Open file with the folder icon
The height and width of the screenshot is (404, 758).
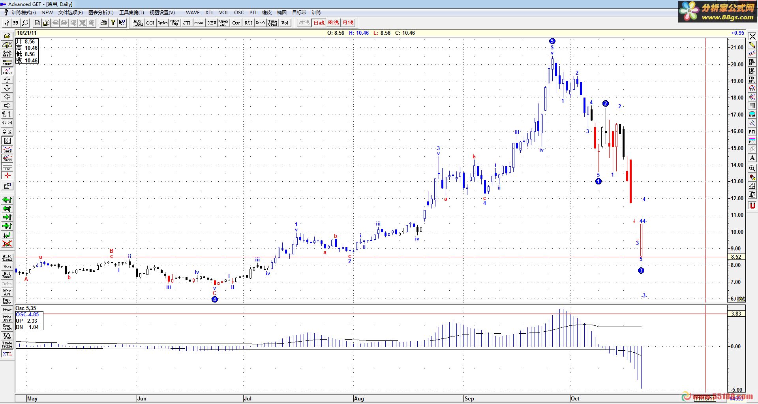click(7, 36)
